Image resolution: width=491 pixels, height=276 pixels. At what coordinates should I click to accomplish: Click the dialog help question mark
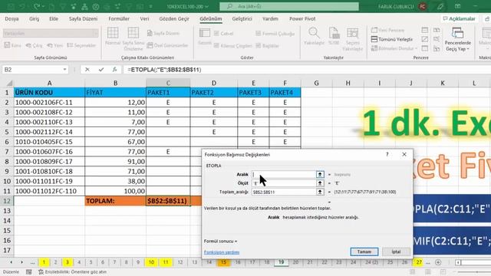click(x=387, y=154)
